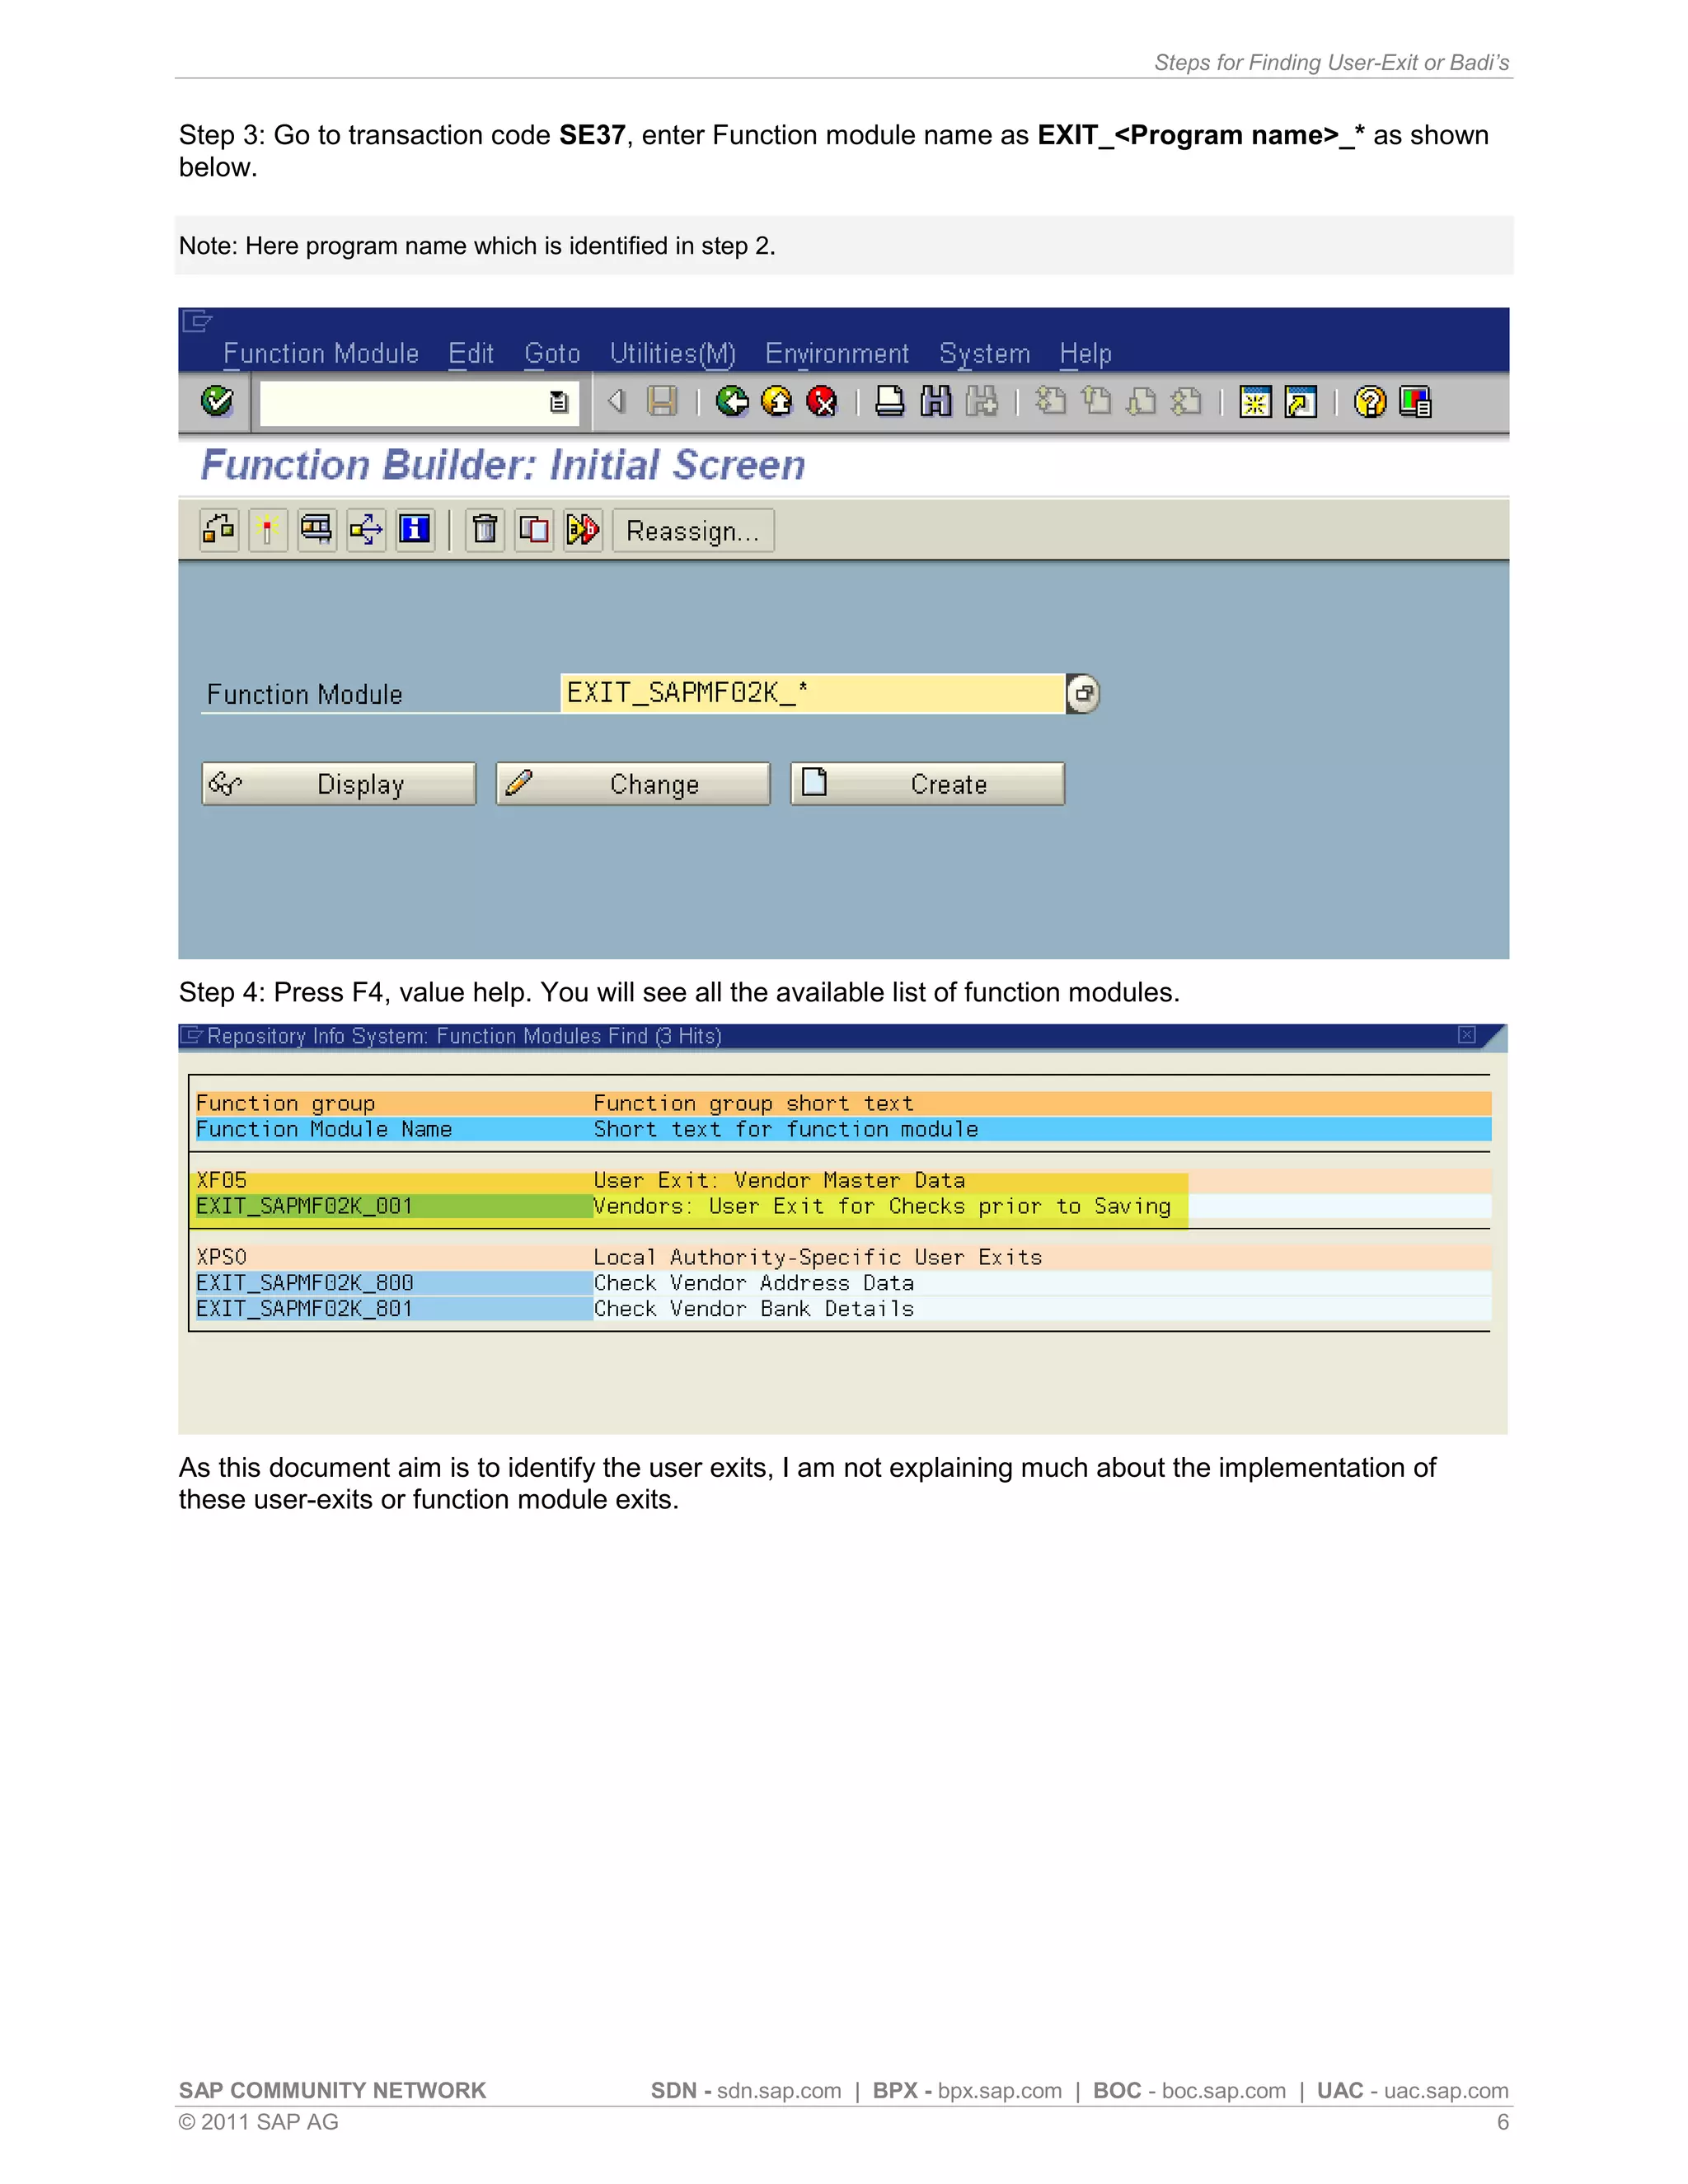Click the Reassign... button
Viewport: 1688px width, 2184px height.
pyautogui.click(x=693, y=530)
